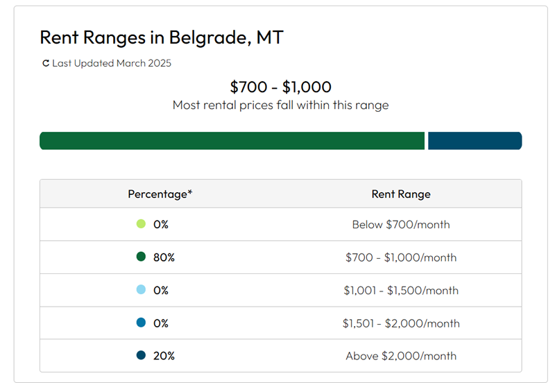Click the $700 - $1,000 summary headline

[x=280, y=87]
